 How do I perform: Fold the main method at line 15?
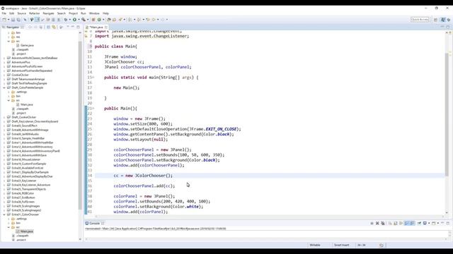[x=93, y=78]
